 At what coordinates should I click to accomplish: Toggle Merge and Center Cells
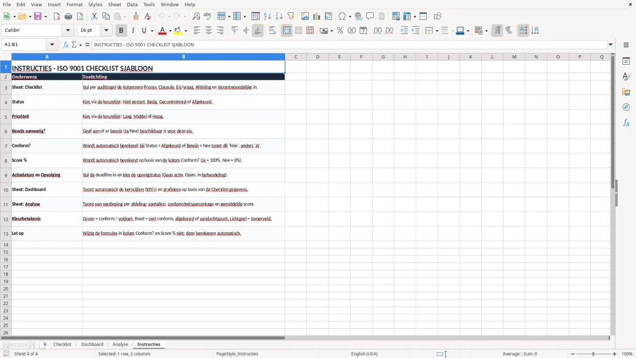[x=287, y=31]
